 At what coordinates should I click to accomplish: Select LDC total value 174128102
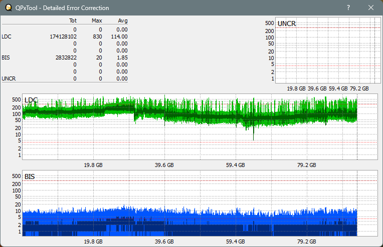[63, 36]
